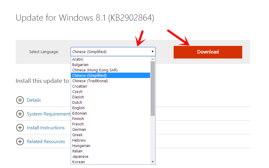This screenshot has width=269, height=168.
Task: Choose Arabic in language list
Action: 110,59
